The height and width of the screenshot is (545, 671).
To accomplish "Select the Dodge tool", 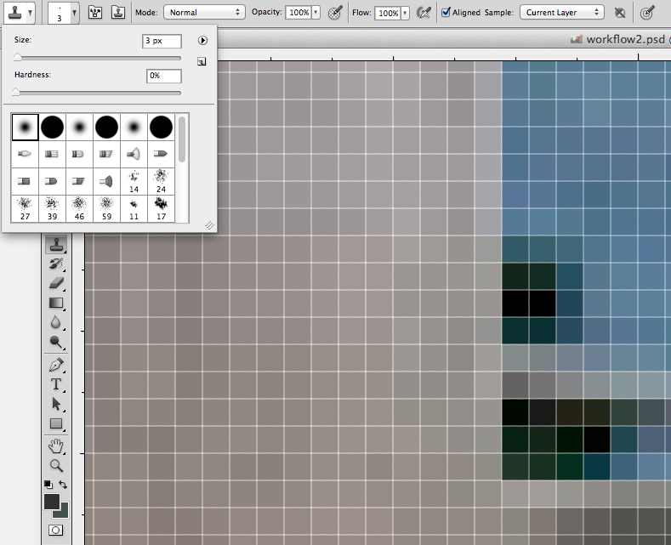I will [56, 342].
